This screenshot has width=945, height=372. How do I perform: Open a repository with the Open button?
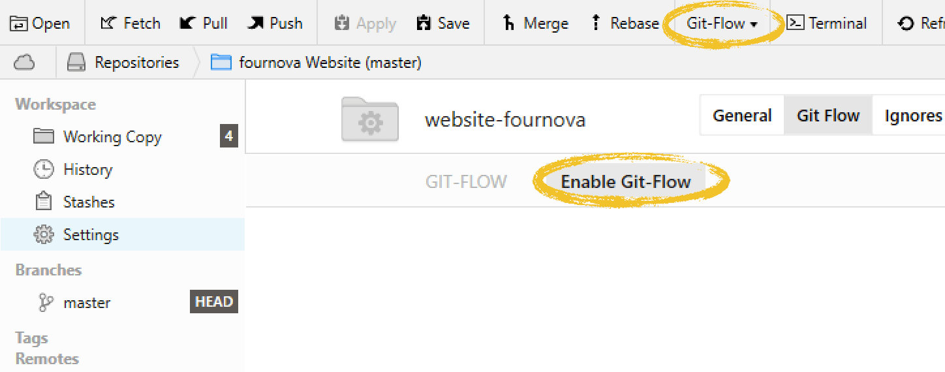point(40,23)
